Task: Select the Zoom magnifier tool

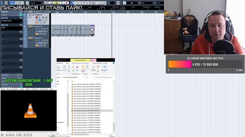Action: [x=87, y=3]
